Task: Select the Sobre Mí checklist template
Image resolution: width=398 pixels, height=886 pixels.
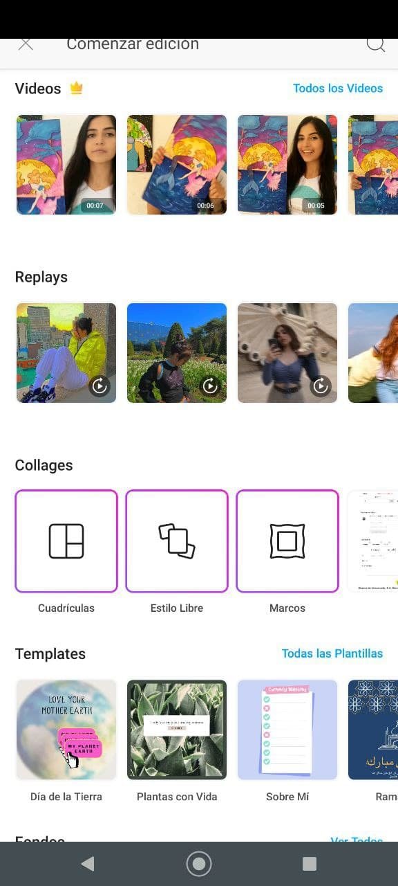Action: pos(287,730)
